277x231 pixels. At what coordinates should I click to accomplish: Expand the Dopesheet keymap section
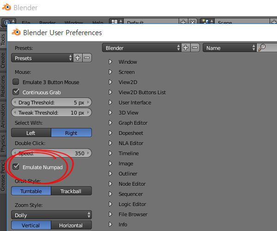pyautogui.click(x=111, y=133)
